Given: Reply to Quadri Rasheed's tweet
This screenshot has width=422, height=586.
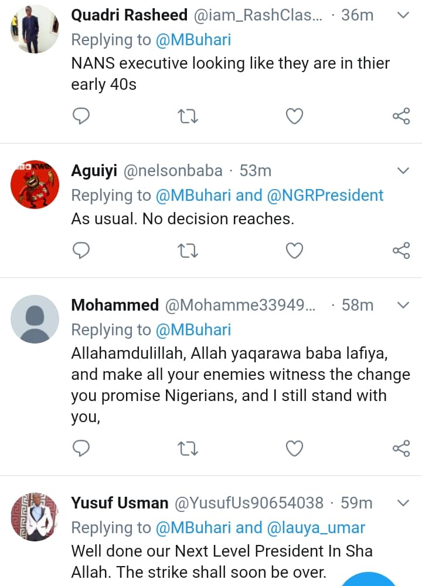Looking at the screenshot, I should (80, 116).
